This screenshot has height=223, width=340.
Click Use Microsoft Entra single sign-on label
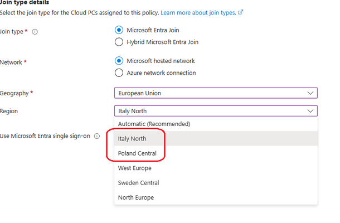(x=45, y=136)
